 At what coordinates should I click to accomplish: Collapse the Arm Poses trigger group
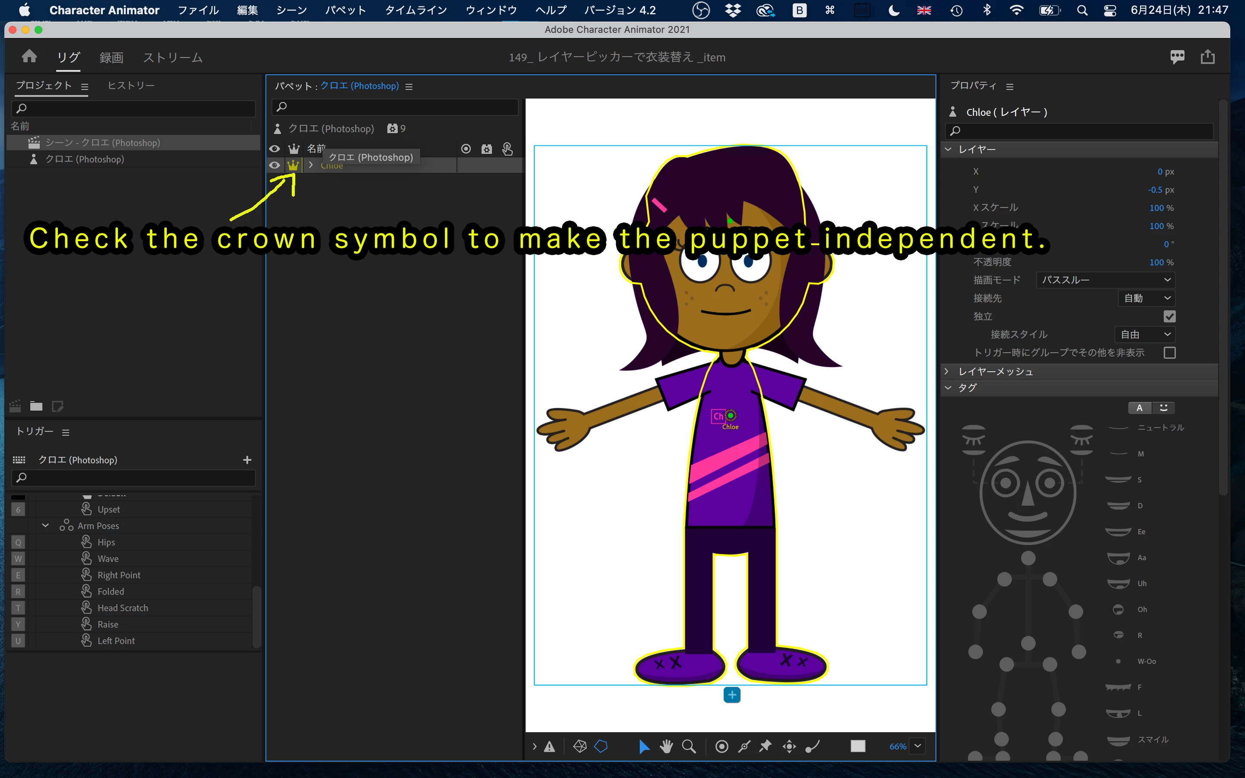tap(45, 525)
